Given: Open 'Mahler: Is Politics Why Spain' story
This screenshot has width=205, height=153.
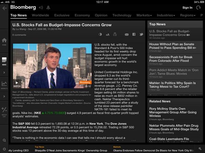Looking at the screenshot, I should click(x=175, y=86).
